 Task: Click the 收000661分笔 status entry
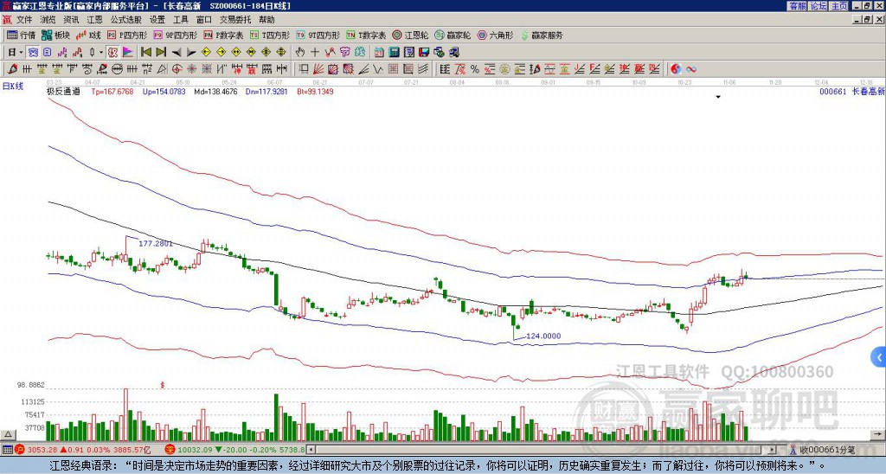click(827, 450)
